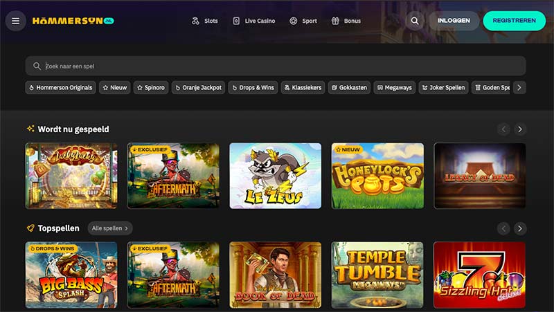This screenshot has width=554, height=312.
Task: Click the Drops & Wins badge on Big Bass
Action: click(53, 248)
